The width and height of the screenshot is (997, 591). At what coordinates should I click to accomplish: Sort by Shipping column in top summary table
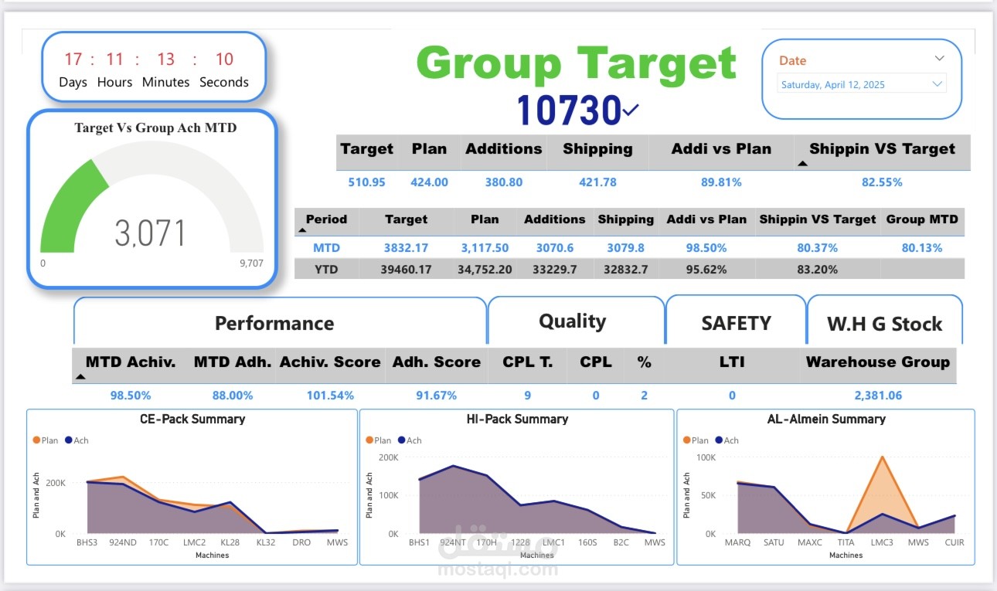[597, 149]
